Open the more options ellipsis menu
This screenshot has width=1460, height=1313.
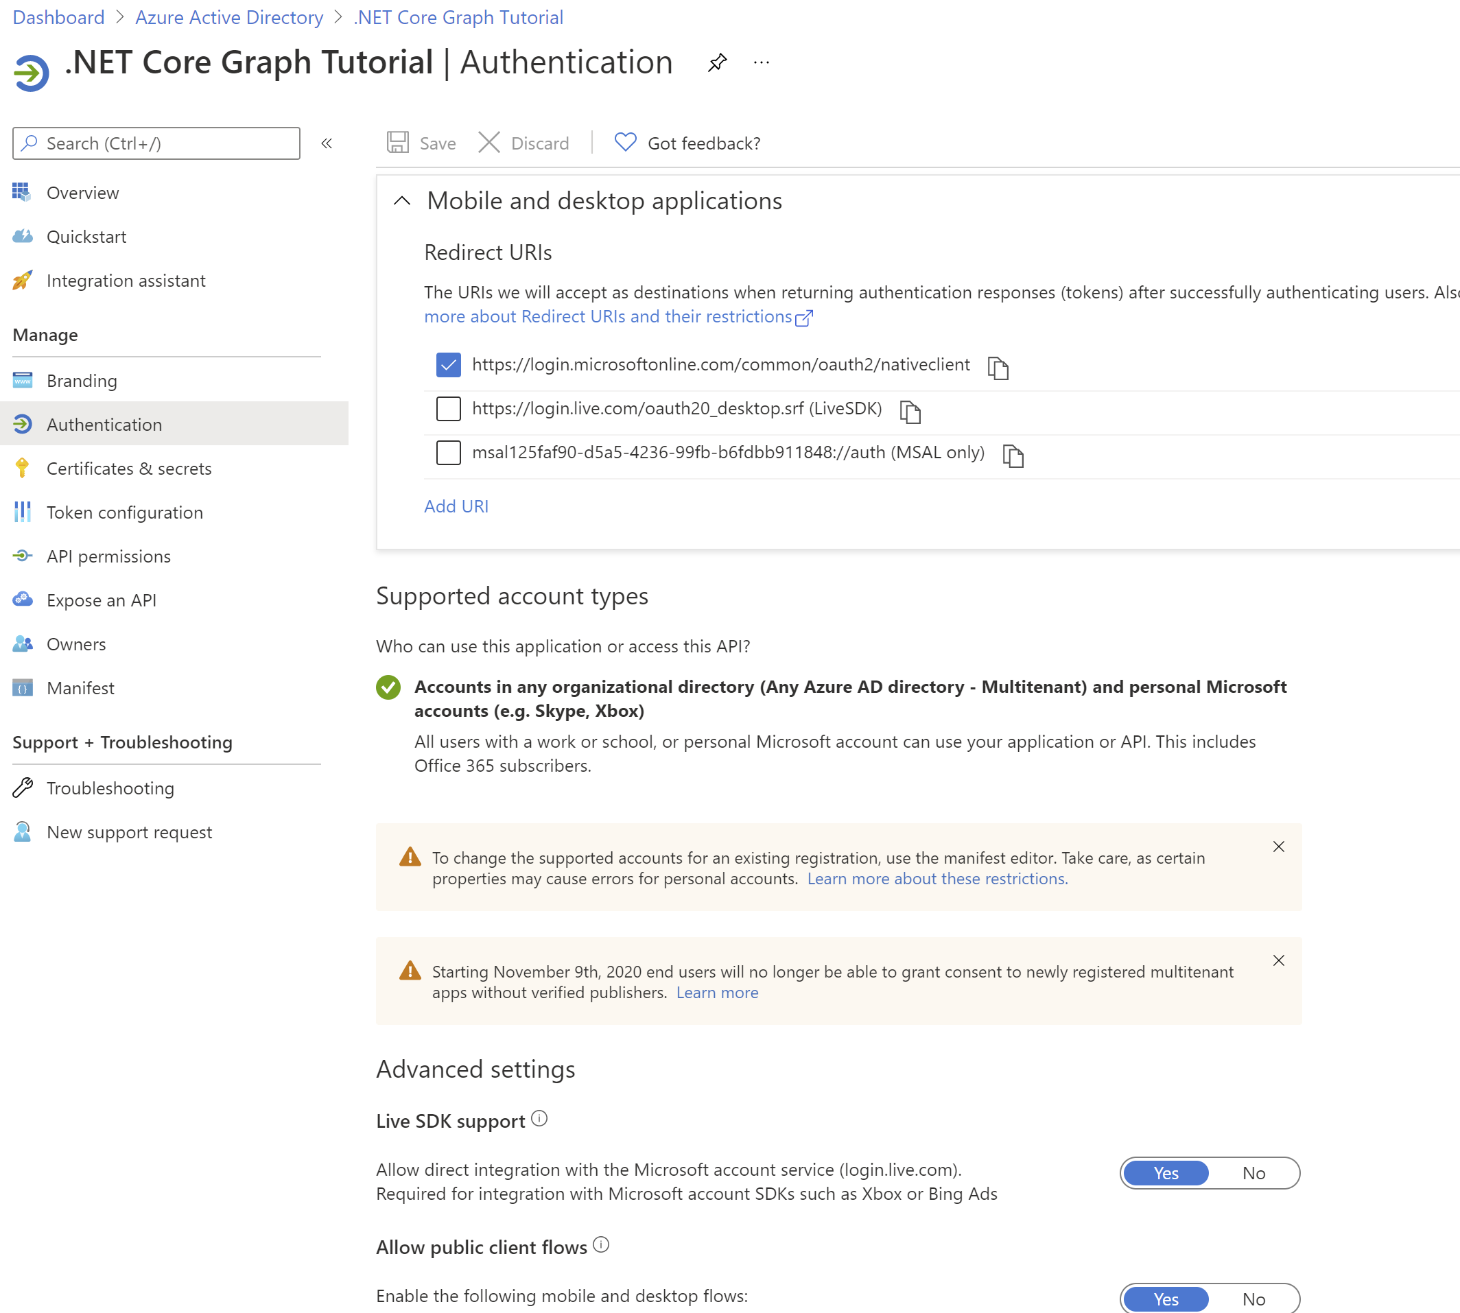(x=762, y=62)
